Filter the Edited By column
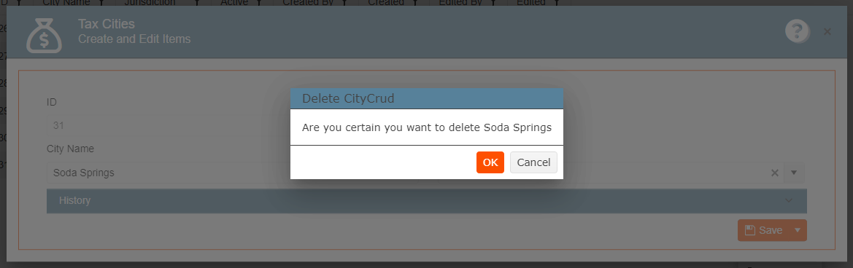Screen dimensions: 853x268 493,3
